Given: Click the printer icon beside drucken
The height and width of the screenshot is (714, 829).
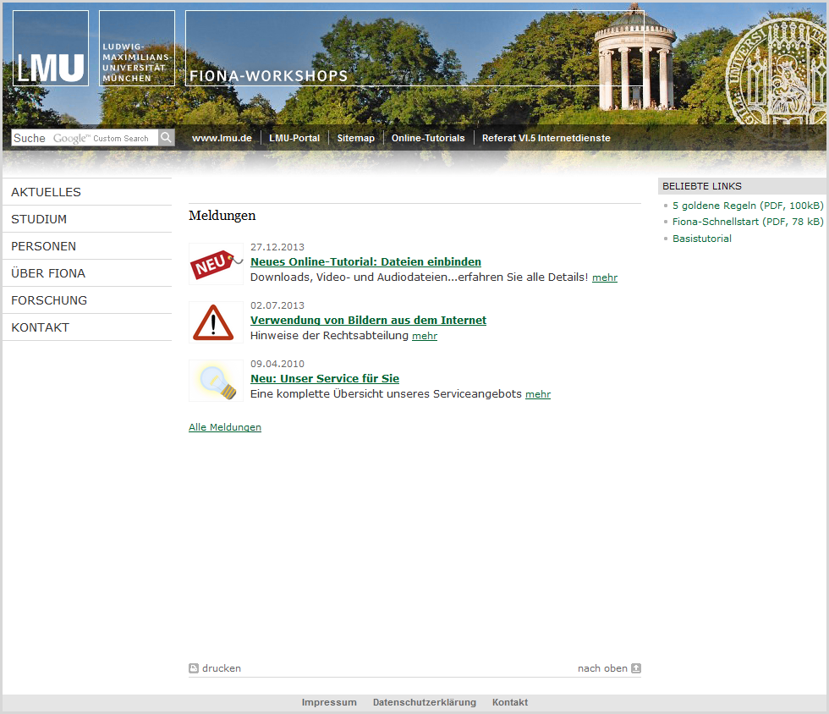Looking at the screenshot, I should (x=194, y=668).
